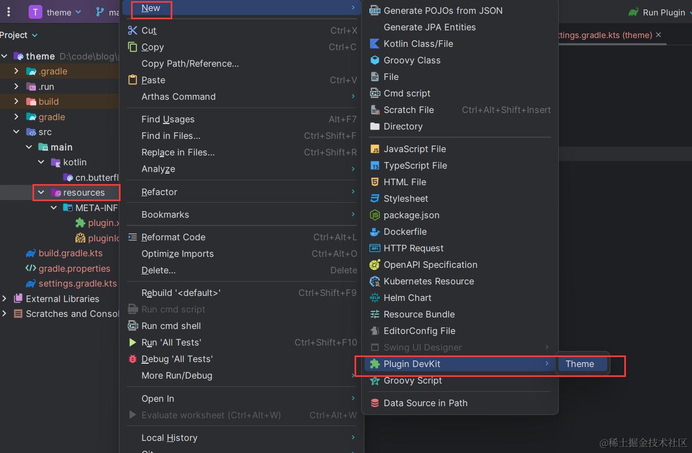Click the Data Source in Path icon
This screenshot has height=453, width=692.
click(375, 403)
